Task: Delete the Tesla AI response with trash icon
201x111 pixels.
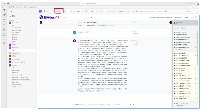Action: tap(137, 42)
